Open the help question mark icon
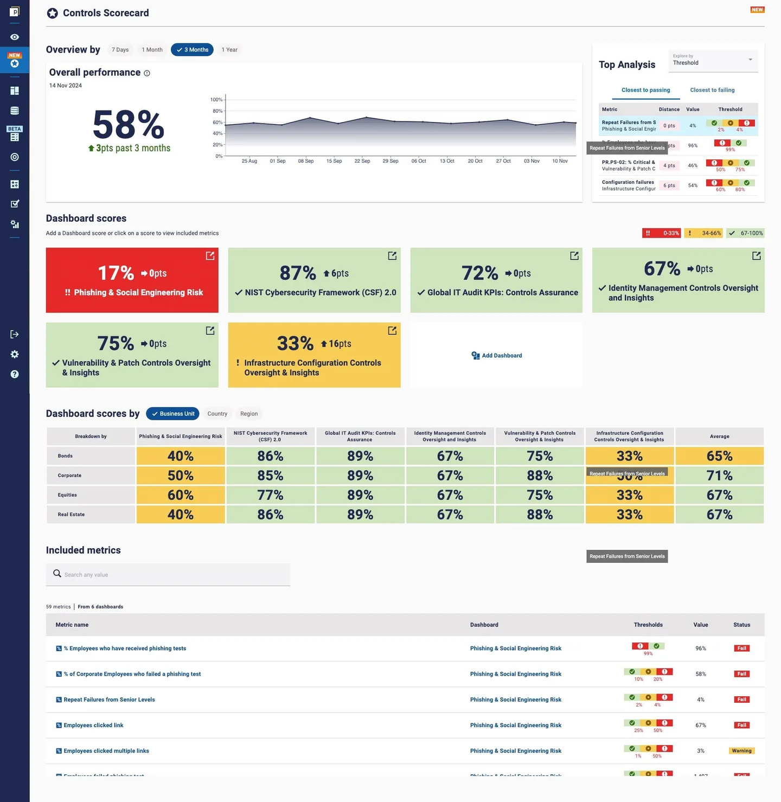The width and height of the screenshot is (781, 802). pyautogui.click(x=15, y=374)
